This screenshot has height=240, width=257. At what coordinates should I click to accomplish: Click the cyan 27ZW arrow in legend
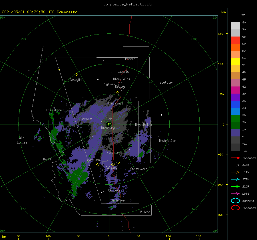tap(235, 180)
